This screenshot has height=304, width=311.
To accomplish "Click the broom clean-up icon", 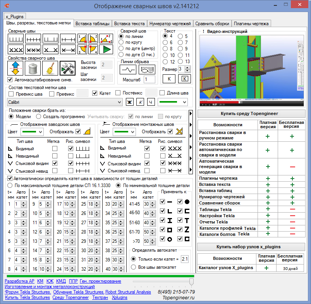I will (50, 69).
